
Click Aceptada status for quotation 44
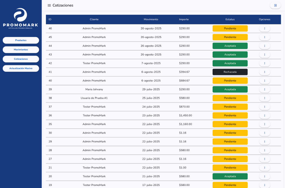coord(230,46)
